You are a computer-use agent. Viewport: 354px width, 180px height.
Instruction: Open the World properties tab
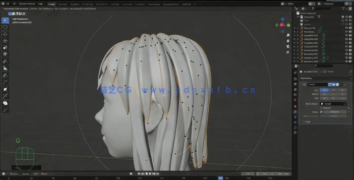[x=295, y=100]
